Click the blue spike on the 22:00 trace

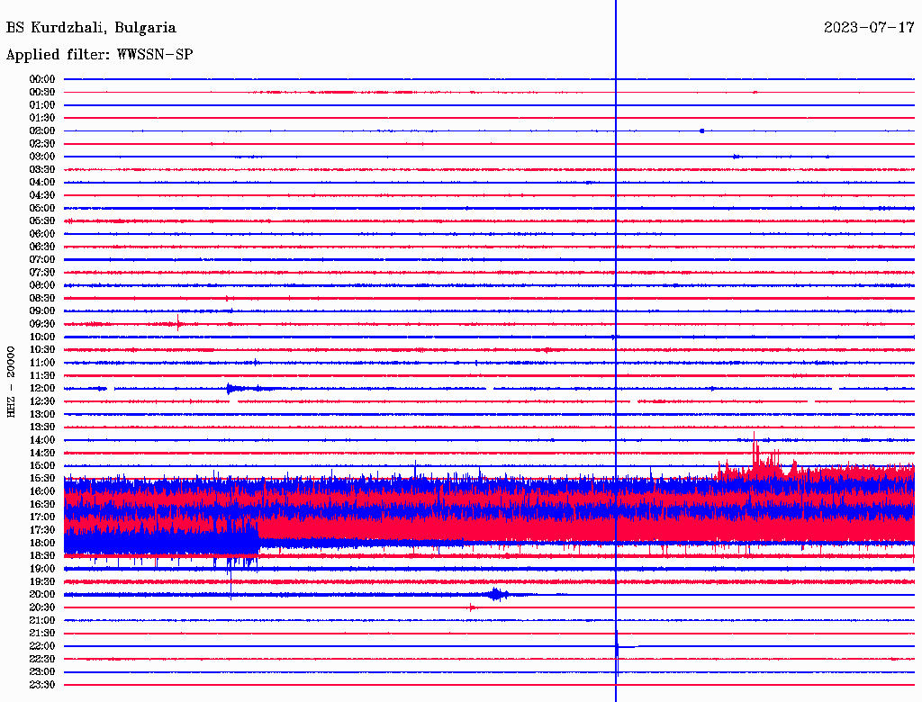point(618,652)
